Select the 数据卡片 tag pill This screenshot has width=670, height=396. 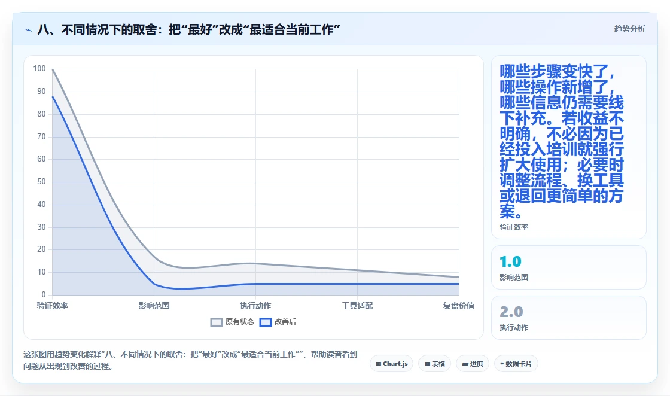(x=516, y=364)
